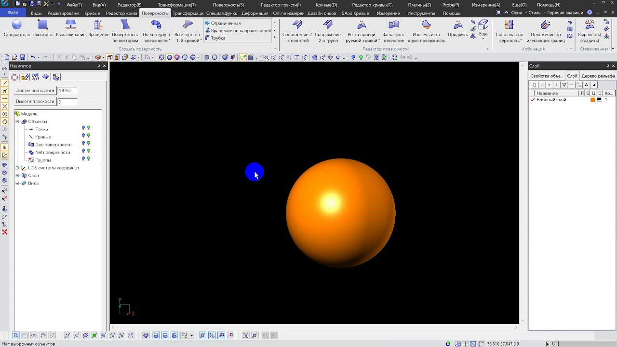This screenshot has width=617, height=347.
Task: Click the new layer icon in Слой panel
Action: [x=535, y=85]
